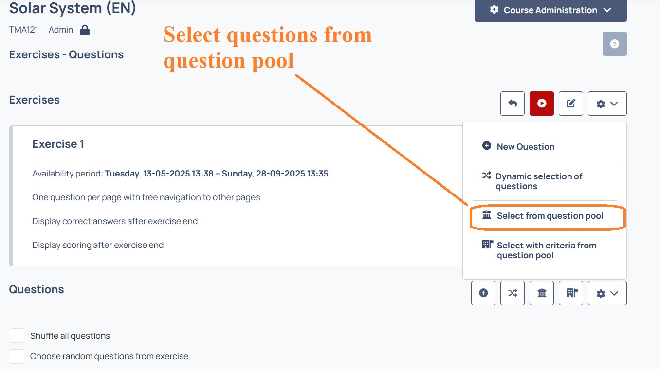Click the lock icon beside TMA121 - Admin
Screen dimensions: 660x369
click(85, 30)
